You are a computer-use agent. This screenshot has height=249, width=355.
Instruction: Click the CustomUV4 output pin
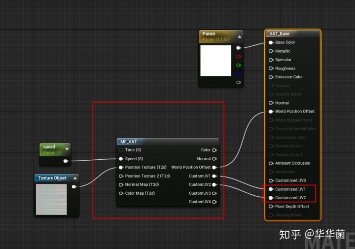(214, 202)
